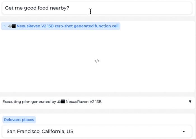The height and width of the screenshot is (139, 196).
Task: Click the black square emoji in the Executing plan row
Action: [63, 102]
